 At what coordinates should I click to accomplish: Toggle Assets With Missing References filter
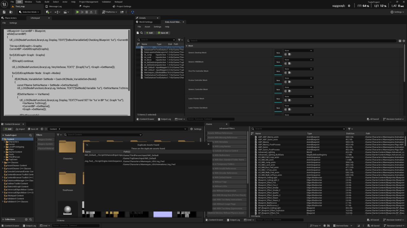coord(227,138)
